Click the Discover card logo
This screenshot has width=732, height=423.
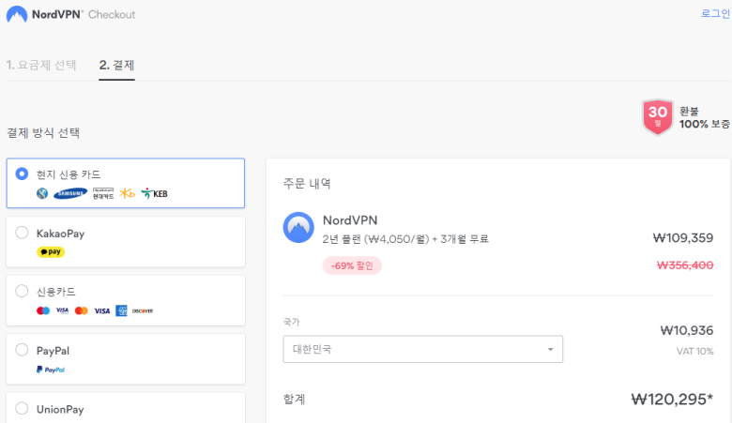[x=143, y=310]
